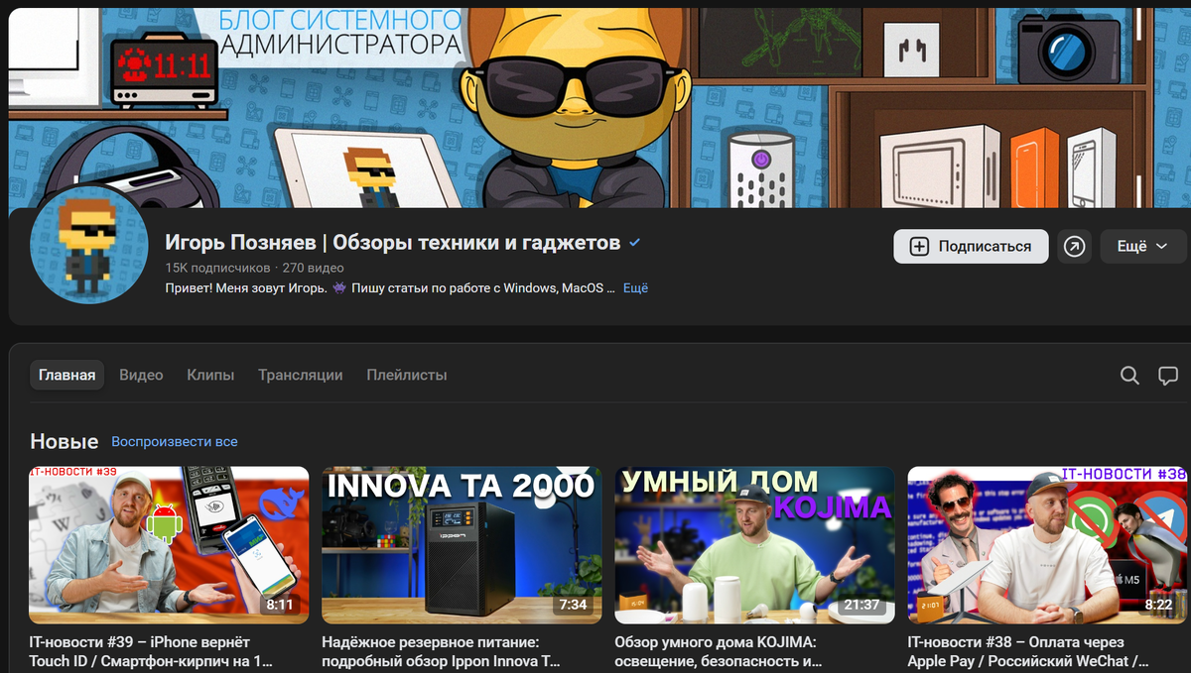Switch to the Главная tab
Viewport: 1191px width, 673px height.
67,375
